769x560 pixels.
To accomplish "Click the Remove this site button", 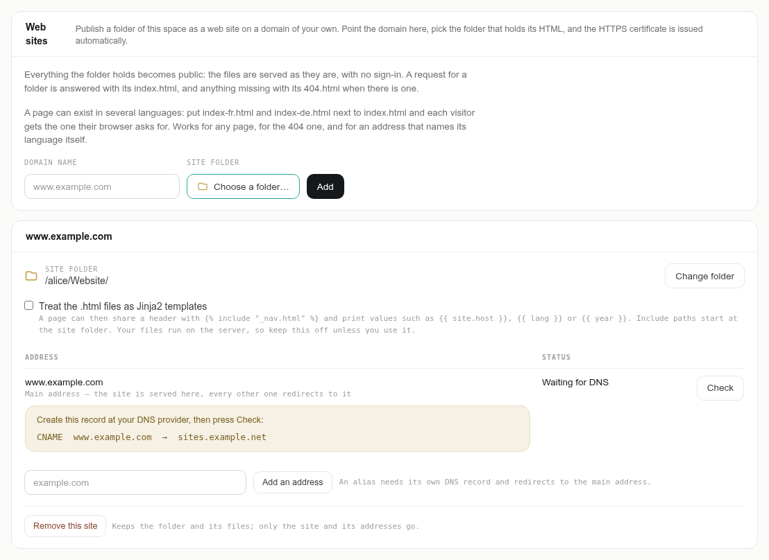I will pos(65,526).
